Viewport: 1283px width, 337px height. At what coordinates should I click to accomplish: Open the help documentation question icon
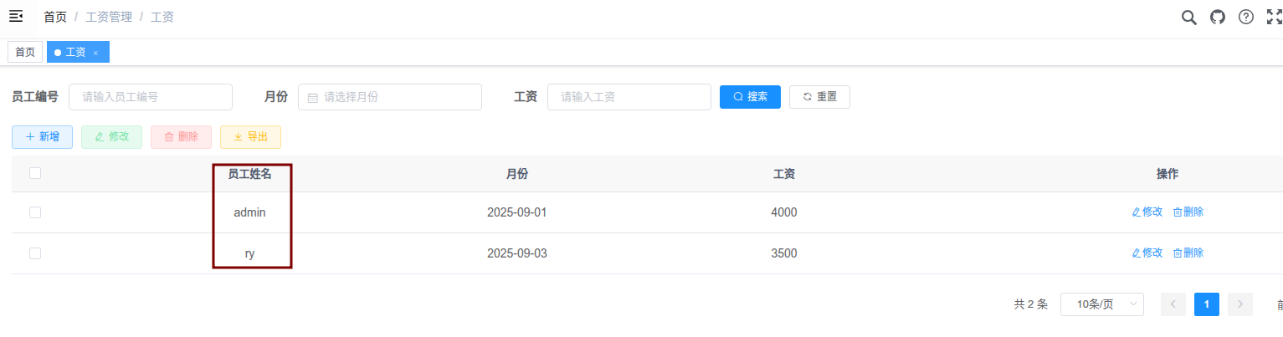click(x=1246, y=17)
